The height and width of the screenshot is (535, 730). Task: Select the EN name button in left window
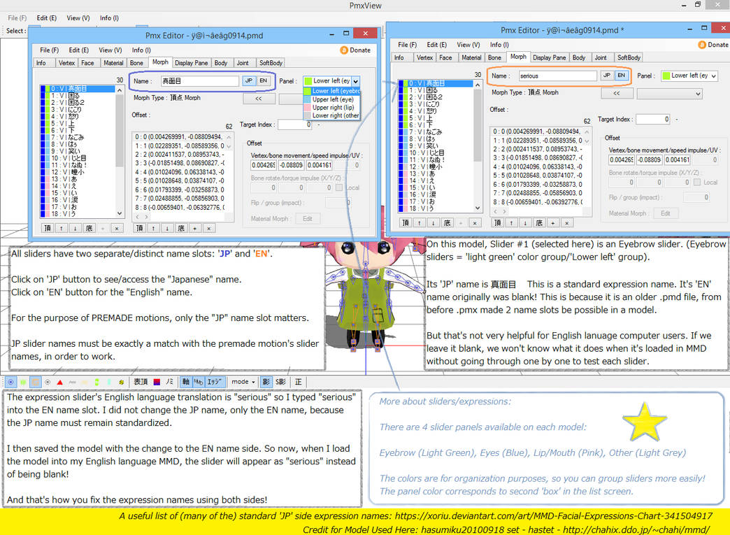point(263,80)
